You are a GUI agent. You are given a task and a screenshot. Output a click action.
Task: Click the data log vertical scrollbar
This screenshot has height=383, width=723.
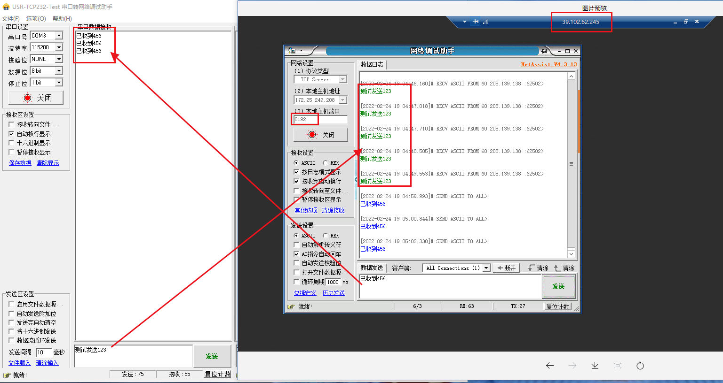pos(571,164)
